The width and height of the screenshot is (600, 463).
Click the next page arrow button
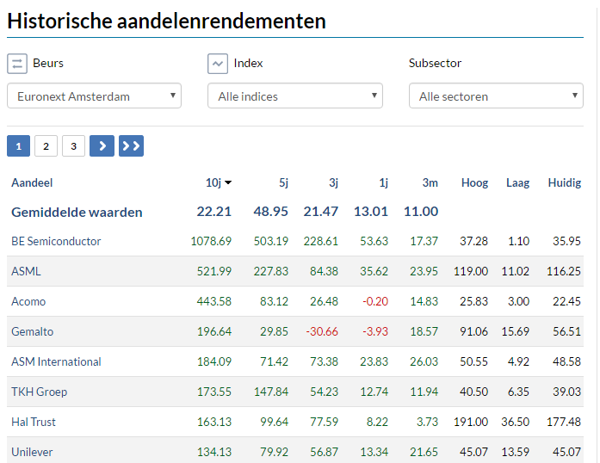tap(102, 145)
